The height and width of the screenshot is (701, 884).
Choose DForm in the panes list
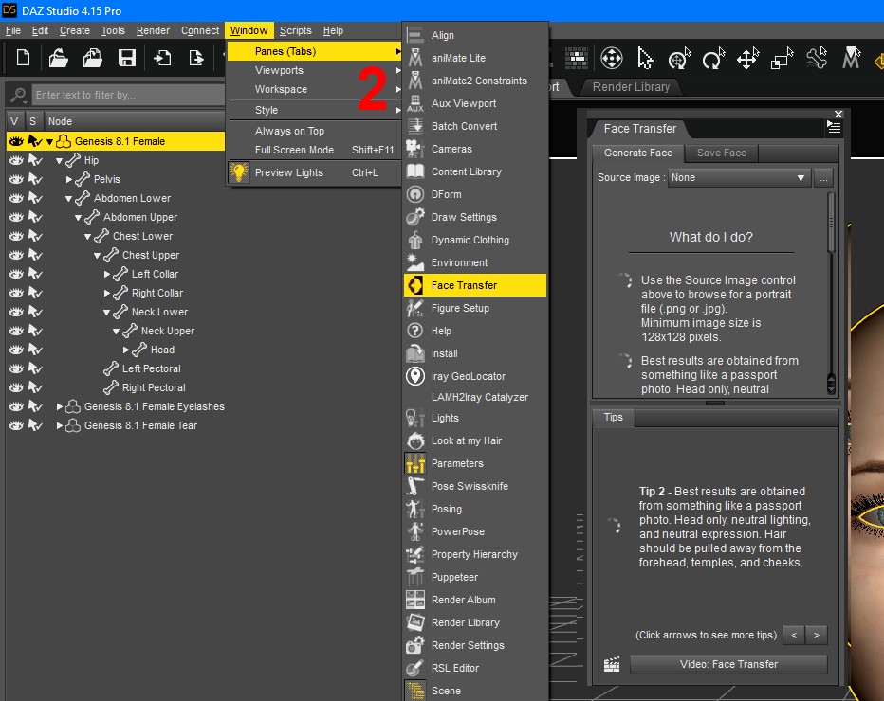click(x=475, y=194)
